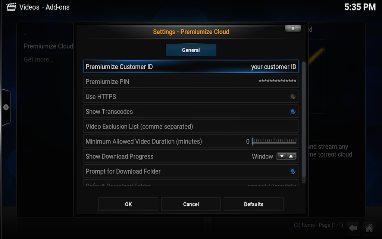382x239 pixels.
Task: Click the home icon at bottom right
Action: (x=369, y=227)
